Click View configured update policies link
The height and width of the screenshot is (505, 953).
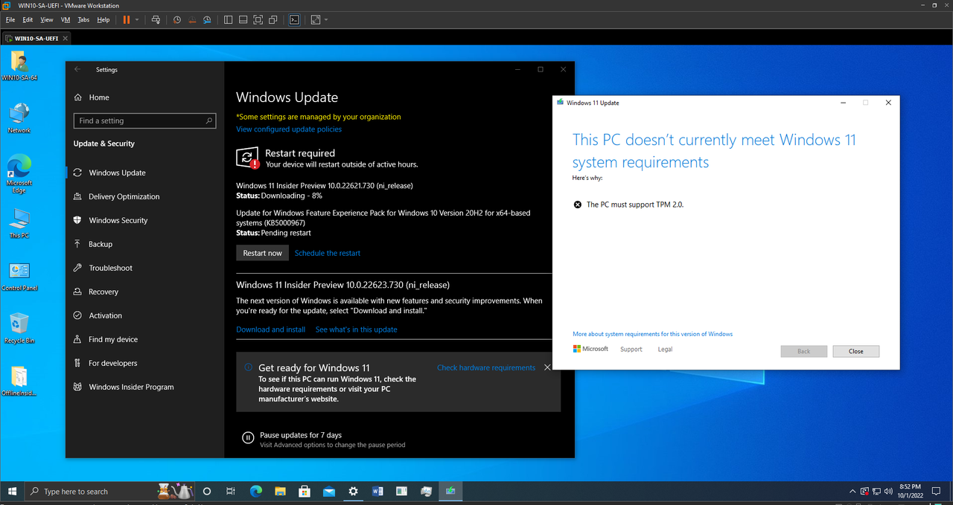point(289,129)
